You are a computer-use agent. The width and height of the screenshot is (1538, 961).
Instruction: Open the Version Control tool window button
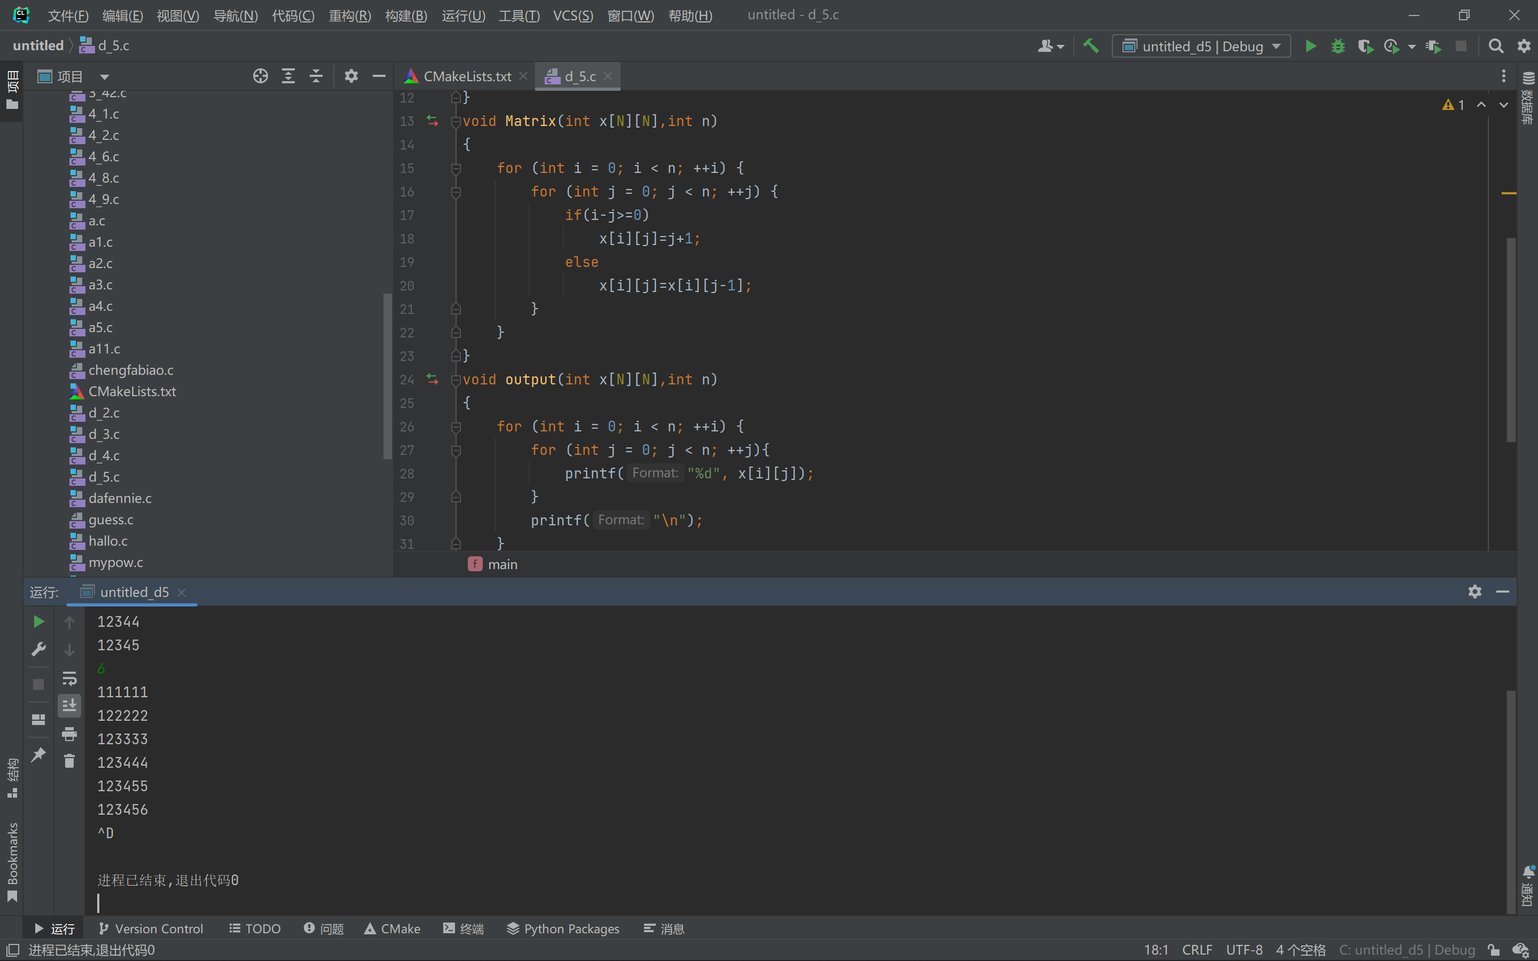click(151, 928)
